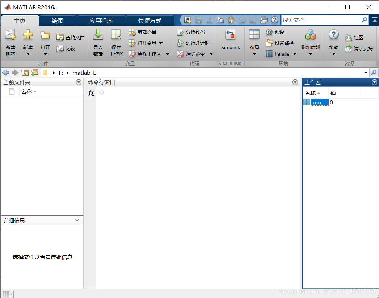Click the 新建脚本 (New Script) icon
The height and width of the screenshot is (298, 379).
click(x=10, y=35)
